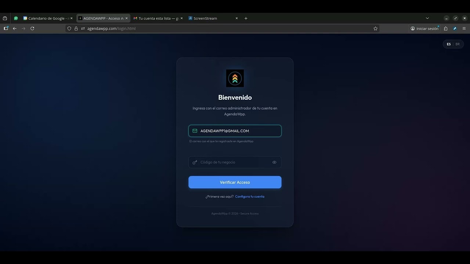Click the AgendaWpp © 2026 - Secure Access footer

pyautogui.click(x=235, y=213)
